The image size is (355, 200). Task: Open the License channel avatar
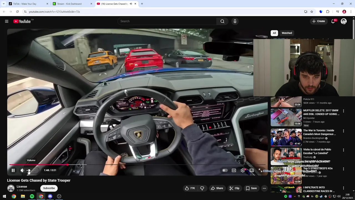click(11, 188)
